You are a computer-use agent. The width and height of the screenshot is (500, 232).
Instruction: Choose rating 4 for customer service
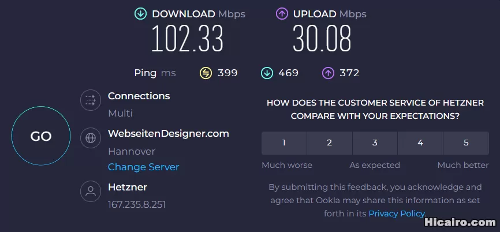click(x=420, y=143)
